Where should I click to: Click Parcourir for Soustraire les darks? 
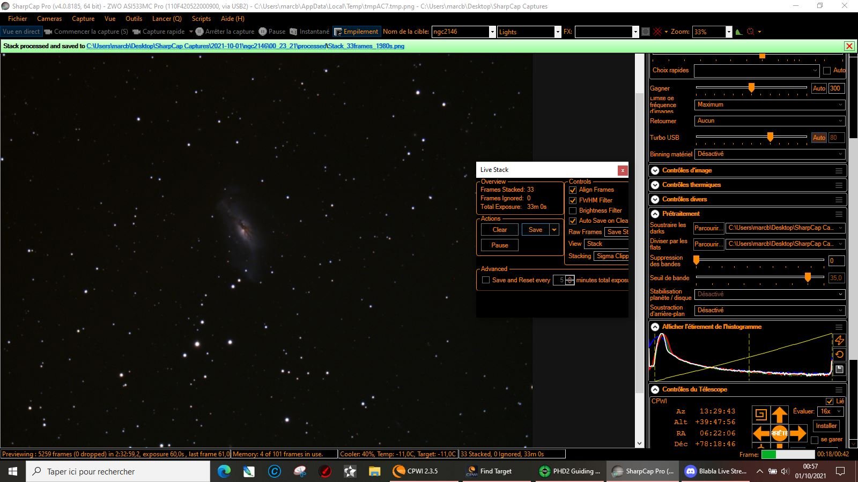708,228
